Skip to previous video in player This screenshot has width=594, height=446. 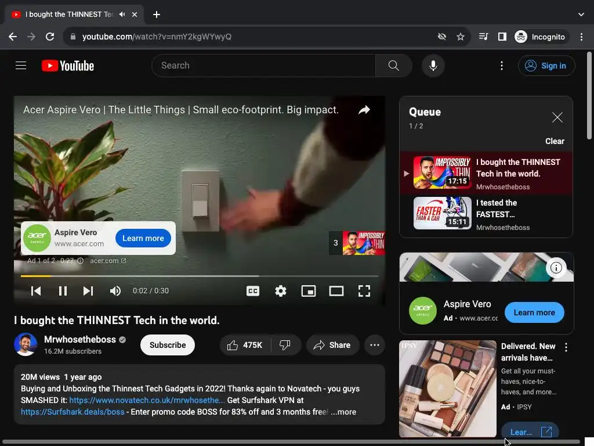pyautogui.click(x=36, y=291)
